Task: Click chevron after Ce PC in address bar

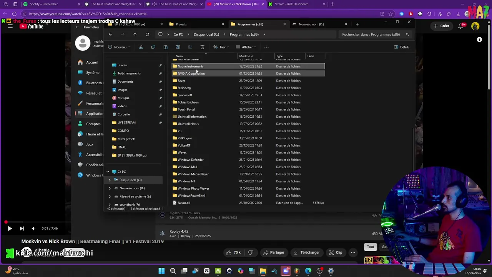Action: point(189,34)
